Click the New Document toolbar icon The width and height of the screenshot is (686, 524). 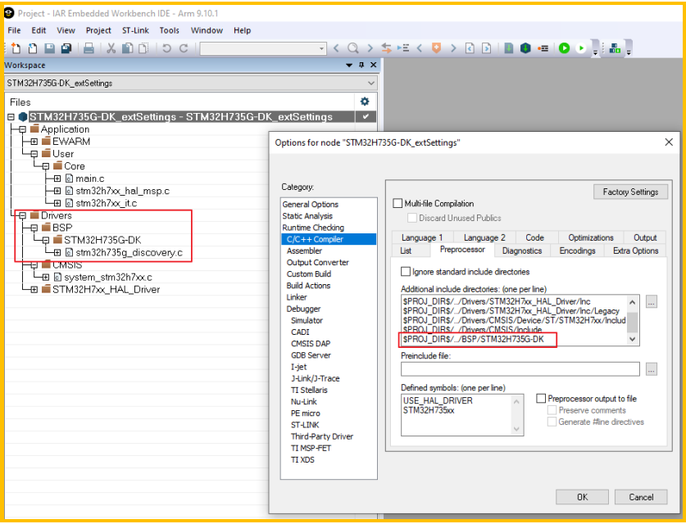click(x=16, y=48)
